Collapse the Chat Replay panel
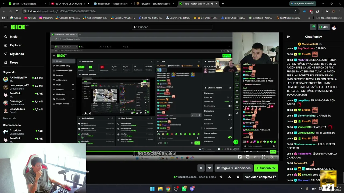The width and height of the screenshot is (344, 193). [288, 37]
